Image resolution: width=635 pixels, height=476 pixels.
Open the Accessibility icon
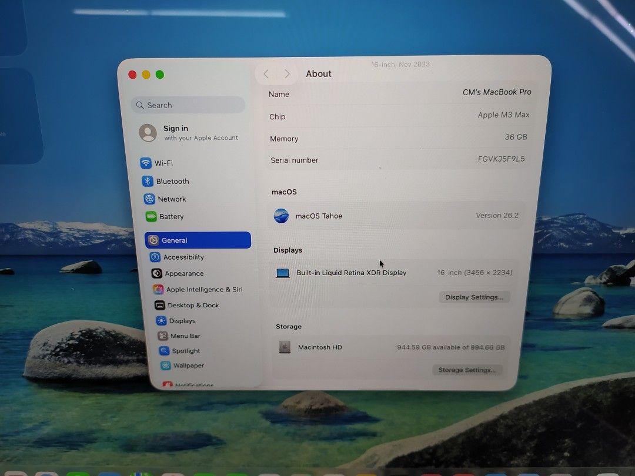click(x=155, y=257)
